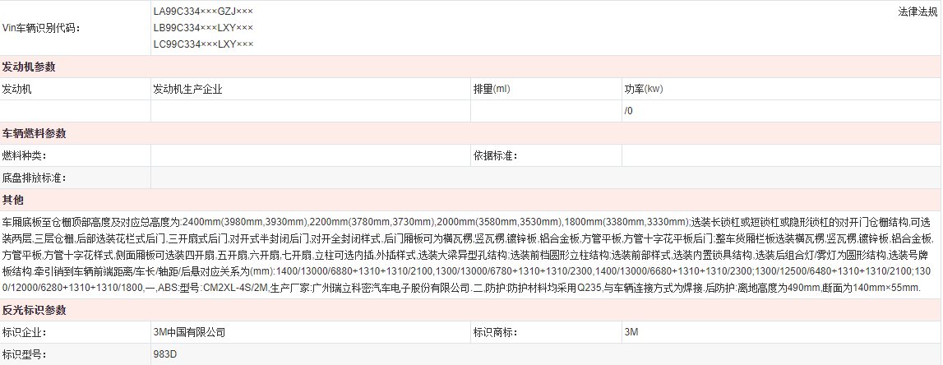
Task: Click the 底盘排放标准 label
Action: pos(34,178)
